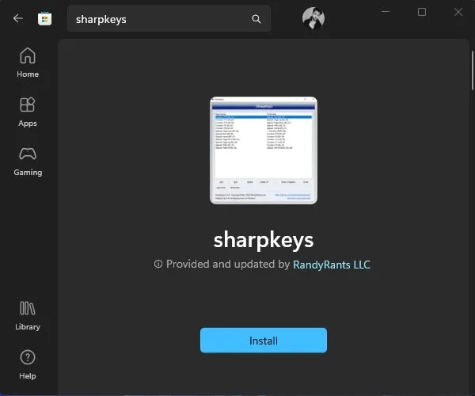The width and height of the screenshot is (475, 396).
Task: Open the user profile avatar
Action: [313, 18]
